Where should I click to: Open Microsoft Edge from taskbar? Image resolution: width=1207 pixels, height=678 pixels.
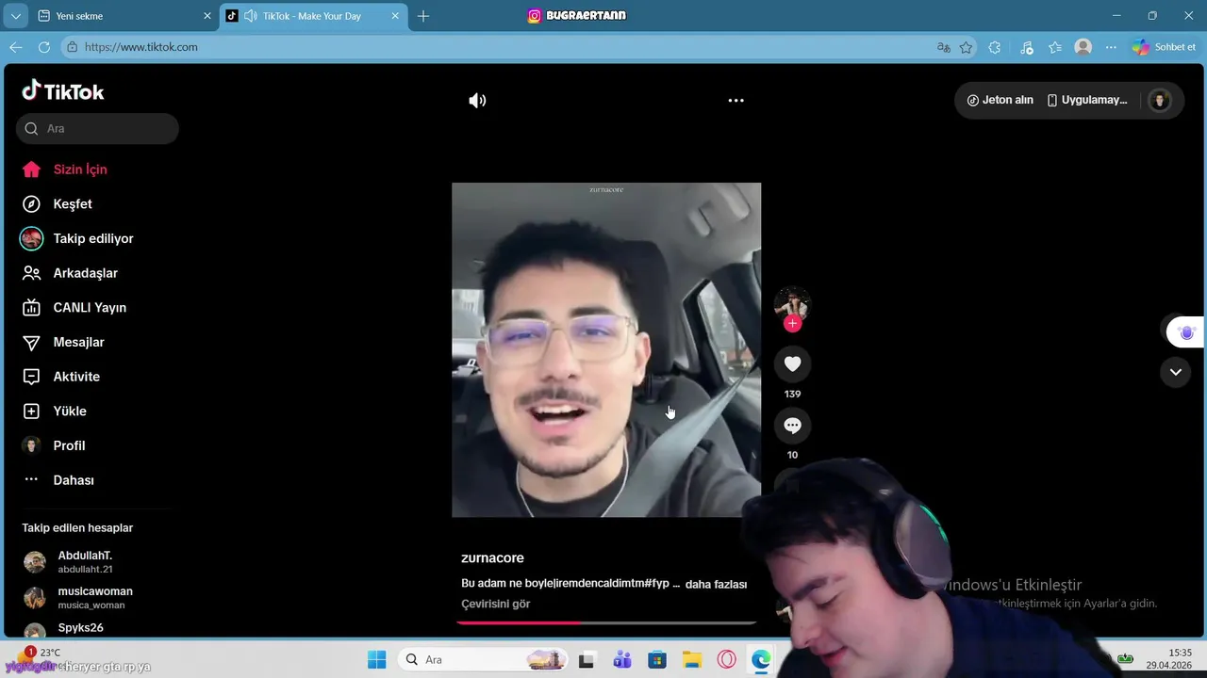tap(761, 659)
